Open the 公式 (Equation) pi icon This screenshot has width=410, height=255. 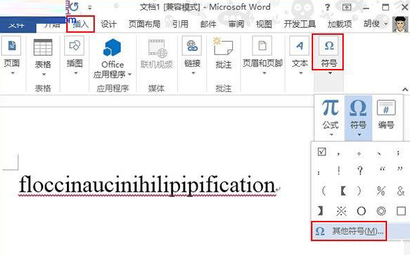point(331,108)
